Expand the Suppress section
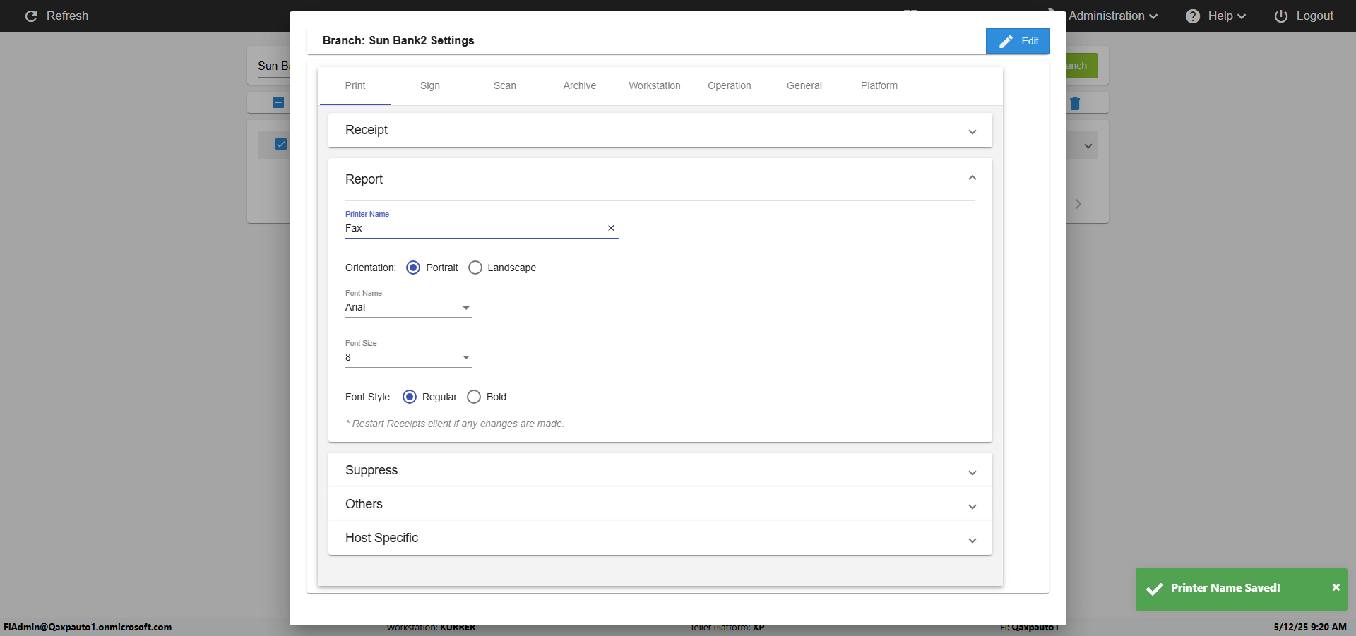The image size is (1356, 636). pos(660,471)
